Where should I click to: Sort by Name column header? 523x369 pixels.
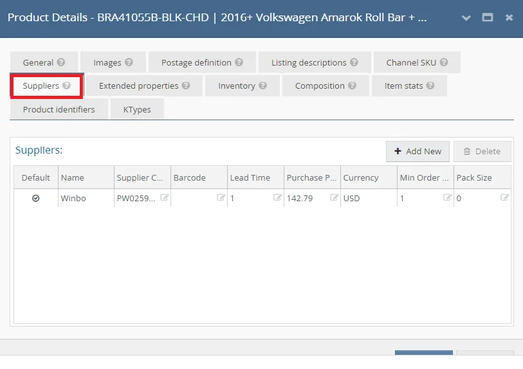coord(86,177)
